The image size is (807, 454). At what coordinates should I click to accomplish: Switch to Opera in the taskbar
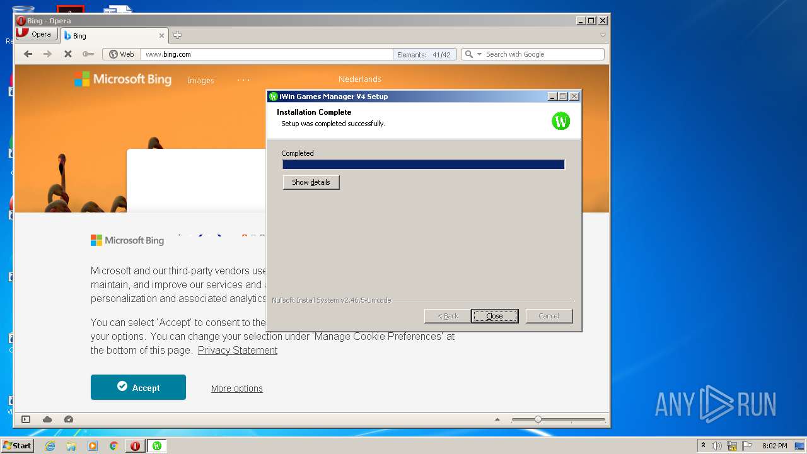pos(135,446)
